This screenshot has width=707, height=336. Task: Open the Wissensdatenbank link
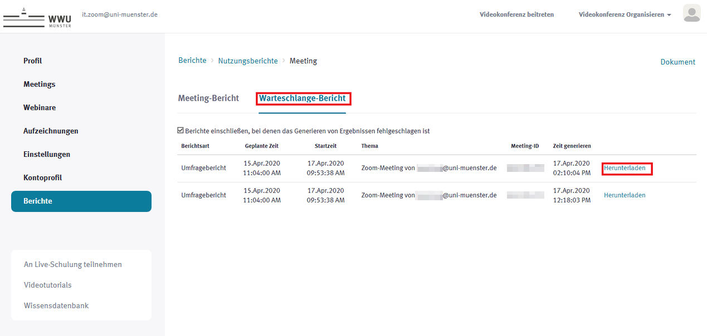tap(56, 306)
